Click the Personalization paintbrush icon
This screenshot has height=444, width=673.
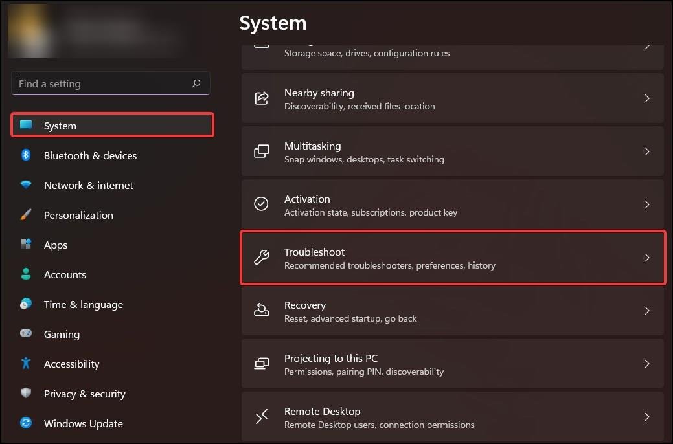point(26,214)
